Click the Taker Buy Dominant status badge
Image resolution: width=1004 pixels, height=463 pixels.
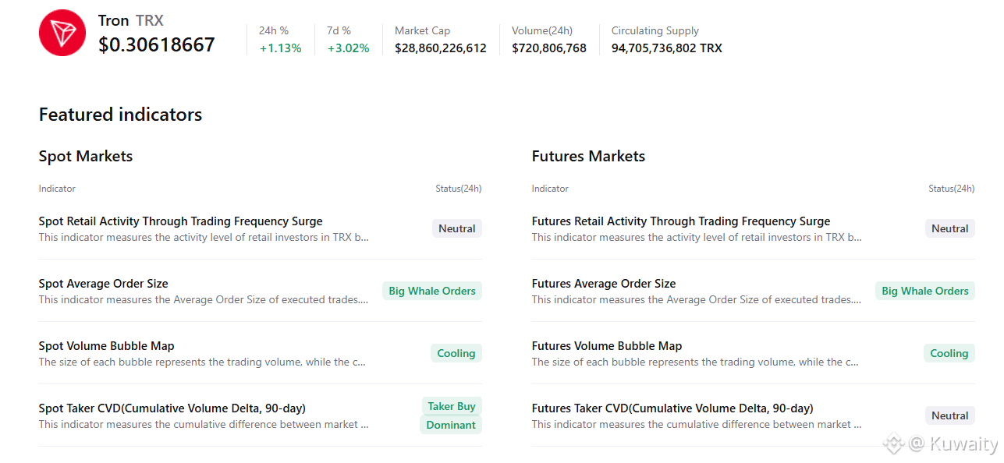click(x=451, y=415)
